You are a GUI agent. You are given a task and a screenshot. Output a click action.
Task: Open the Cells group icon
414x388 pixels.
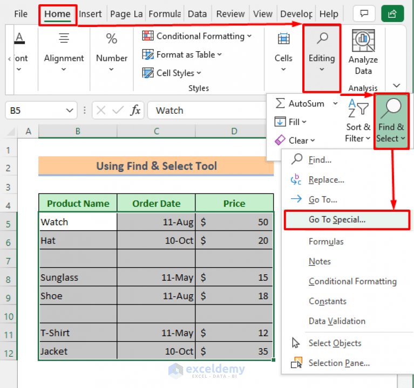pyautogui.click(x=283, y=39)
